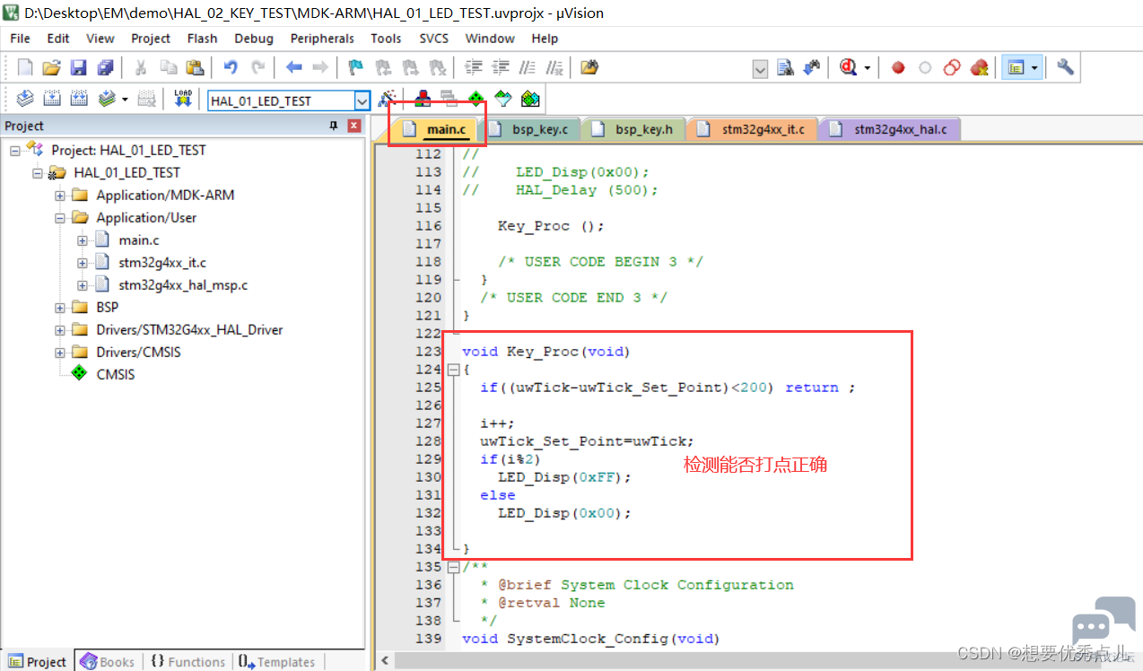Pin the Project panel with pushpin
The height and width of the screenshot is (671, 1143).
pyautogui.click(x=334, y=126)
